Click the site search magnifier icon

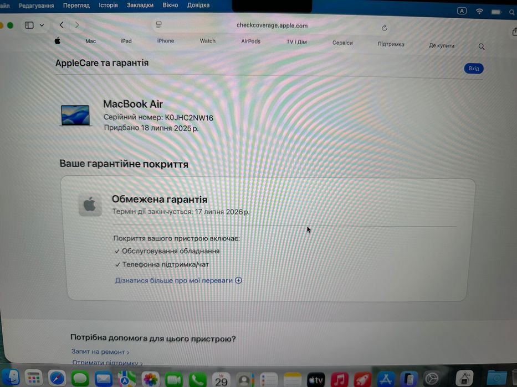pyautogui.click(x=482, y=47)
